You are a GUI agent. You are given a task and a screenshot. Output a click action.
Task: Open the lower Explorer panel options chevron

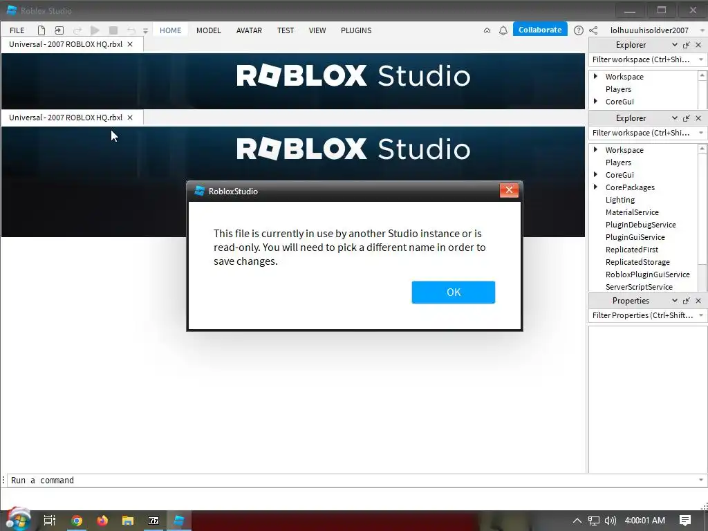(675, 118)
